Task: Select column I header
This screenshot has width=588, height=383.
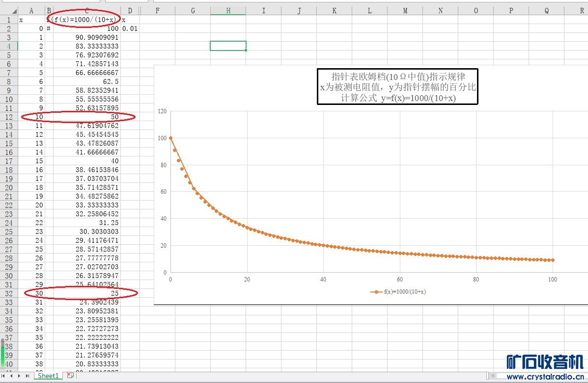Action: 263,10
